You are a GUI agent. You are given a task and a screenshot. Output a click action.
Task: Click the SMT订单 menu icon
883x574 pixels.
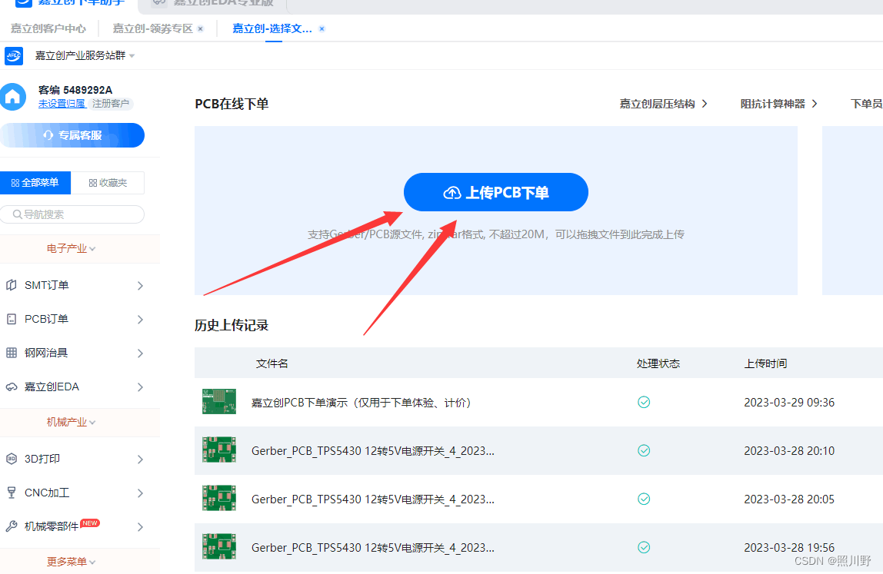[x=12, y=285]
